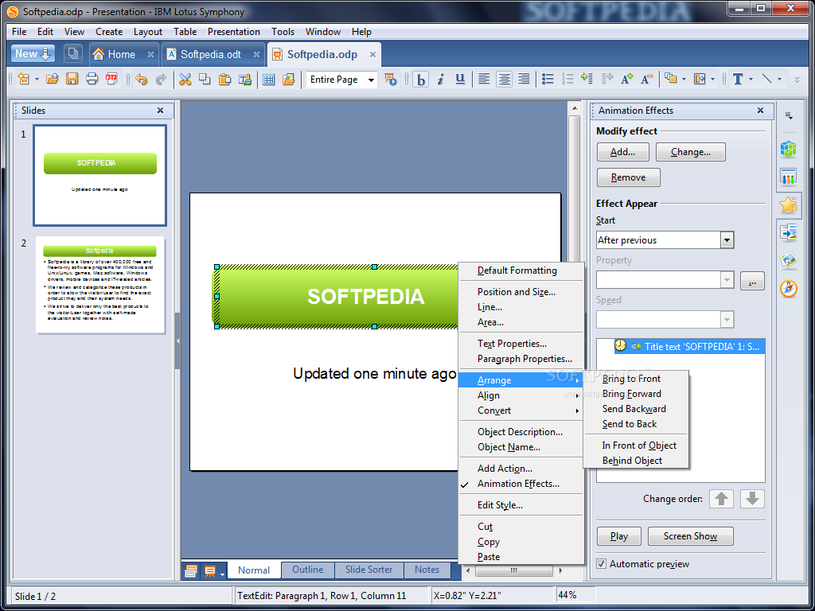The image size is (815, 611).
Task: Expand the Line tool dropdown arrow
Action: [780, 80]
